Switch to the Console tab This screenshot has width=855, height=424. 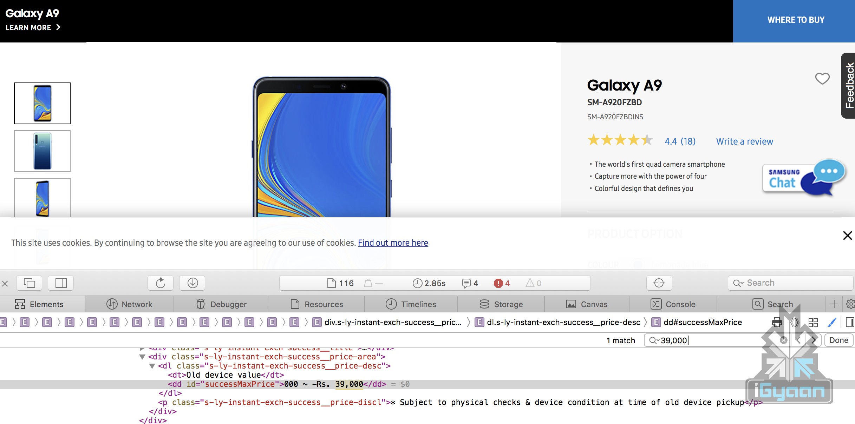673,304
